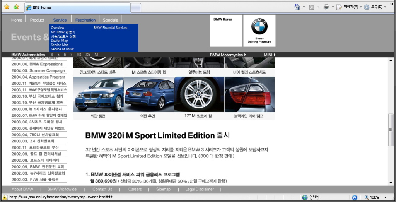Click the Page menu document icon
This screenshot has height=202, width=396.
coord(339,7)
